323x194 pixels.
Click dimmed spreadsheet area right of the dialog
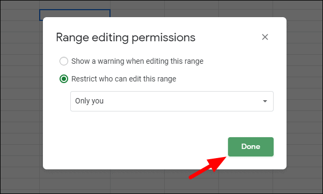click(304, 94)
